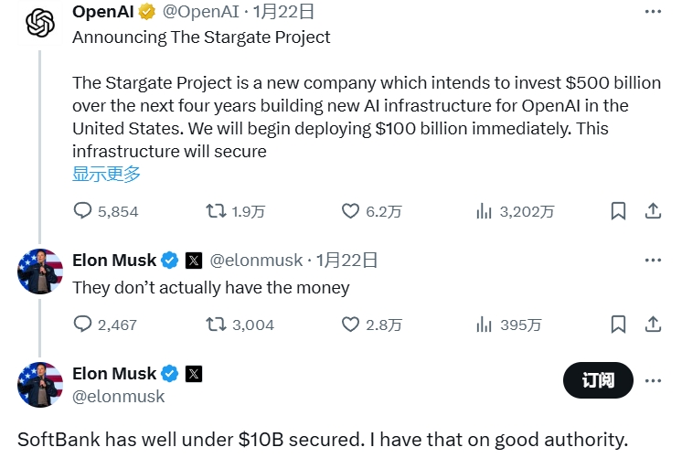Viewport: 682px width, 458px height.
Task: View analytics for the OpenAI tweet
Action: click(485, 211)
